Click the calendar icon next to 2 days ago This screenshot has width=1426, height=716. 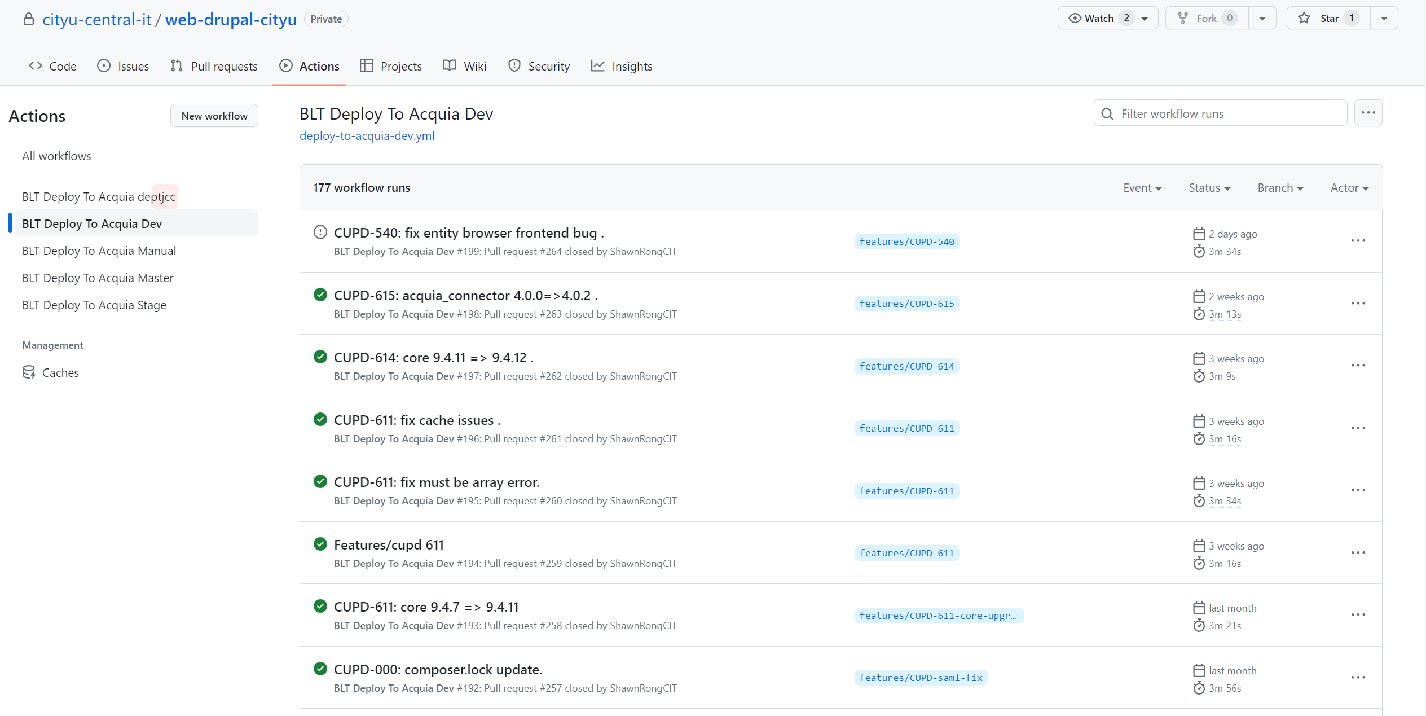click(1199, 233)
